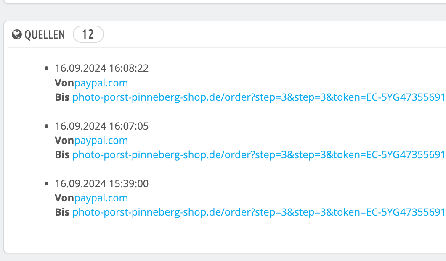The height and width of the screenshot is (261, 446).
Task: Open photo-porst order link under 16:08:22 entry
Action: pos(258,98)
